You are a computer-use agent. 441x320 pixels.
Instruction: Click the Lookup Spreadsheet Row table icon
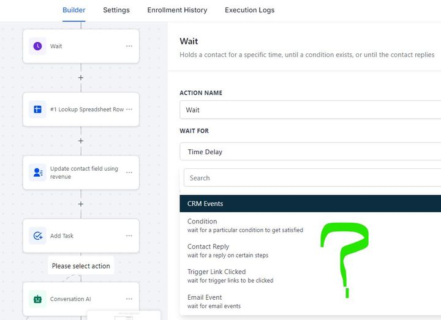click(x=38, y=110)
